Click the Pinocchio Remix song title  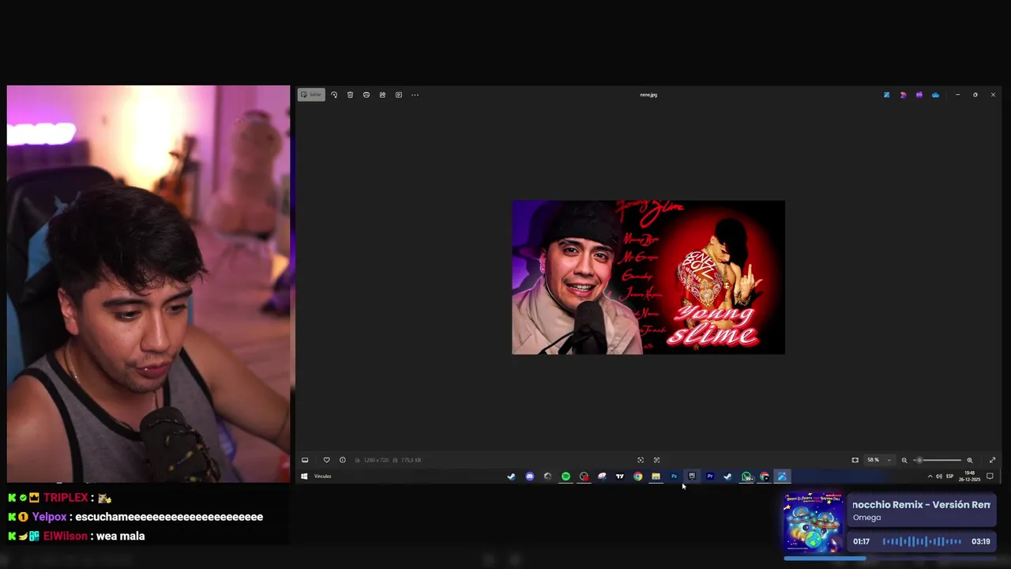[x=922, y=505]
